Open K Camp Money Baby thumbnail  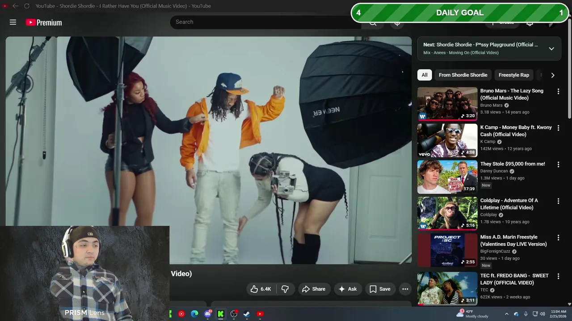pyautogui.click(x=447, y=140)
